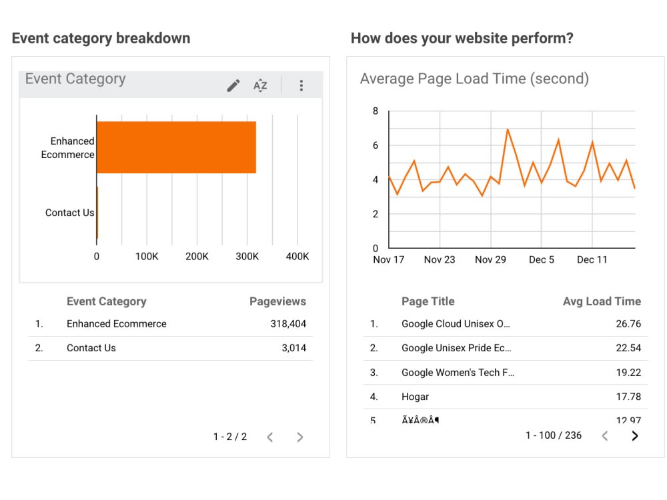The height and width of the screenshot is (500, 667).
Task: Go to next page in Page Title table
Action: (x=635, y=436)
